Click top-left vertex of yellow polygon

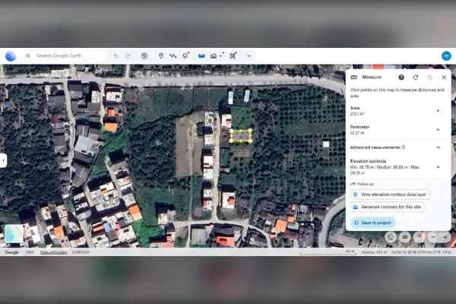tap(232, 131)
